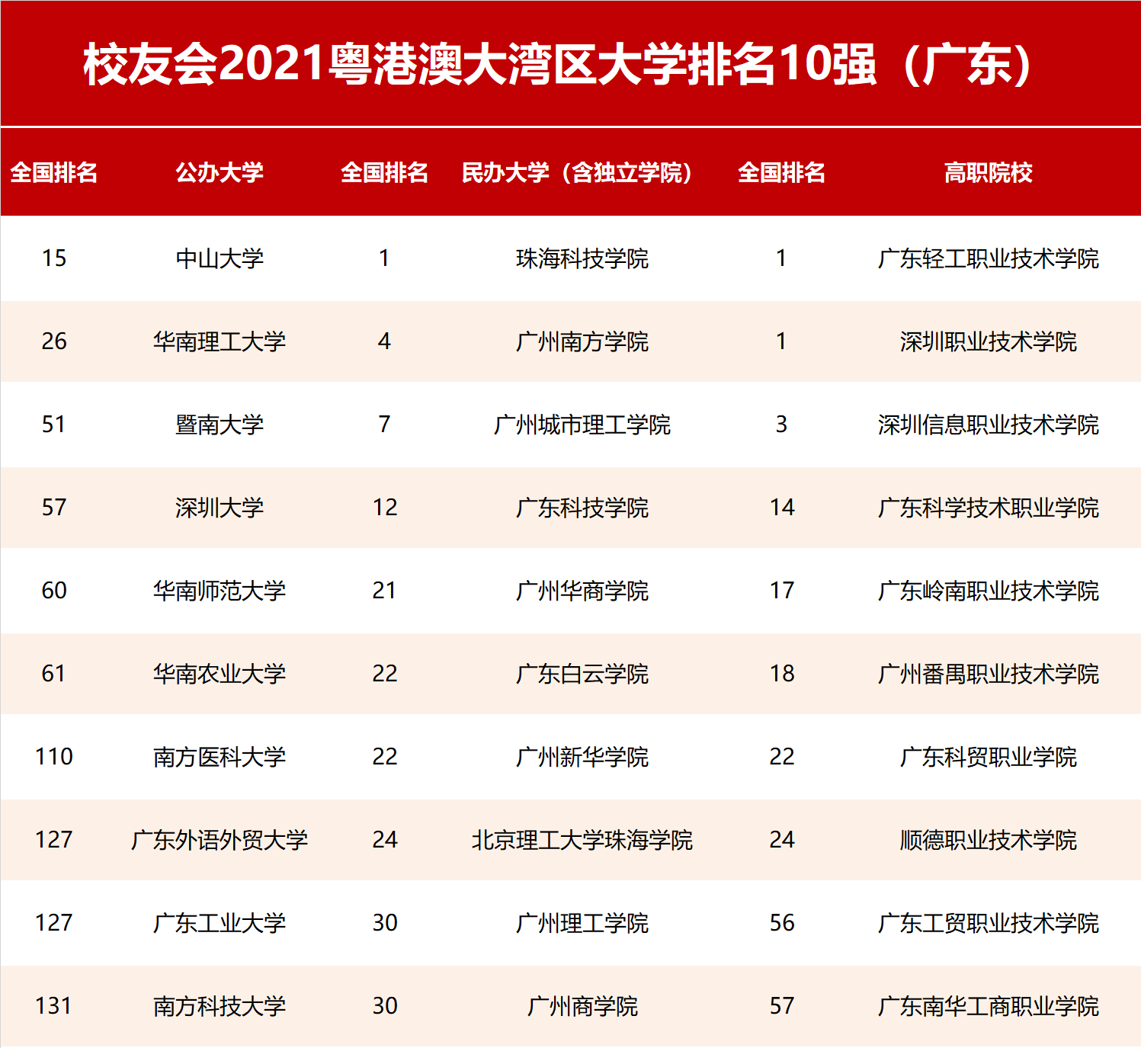Choose 广东岭南职业技术学院 cell
The width and height of the screenshot is (1141, 1048).
[x=988, y=591]
